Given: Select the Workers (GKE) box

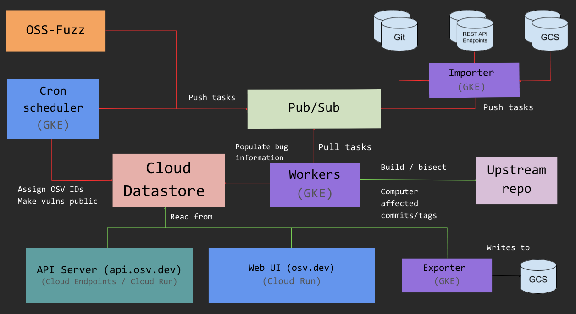Looking at the screenshot, I should tap(315, 185).
